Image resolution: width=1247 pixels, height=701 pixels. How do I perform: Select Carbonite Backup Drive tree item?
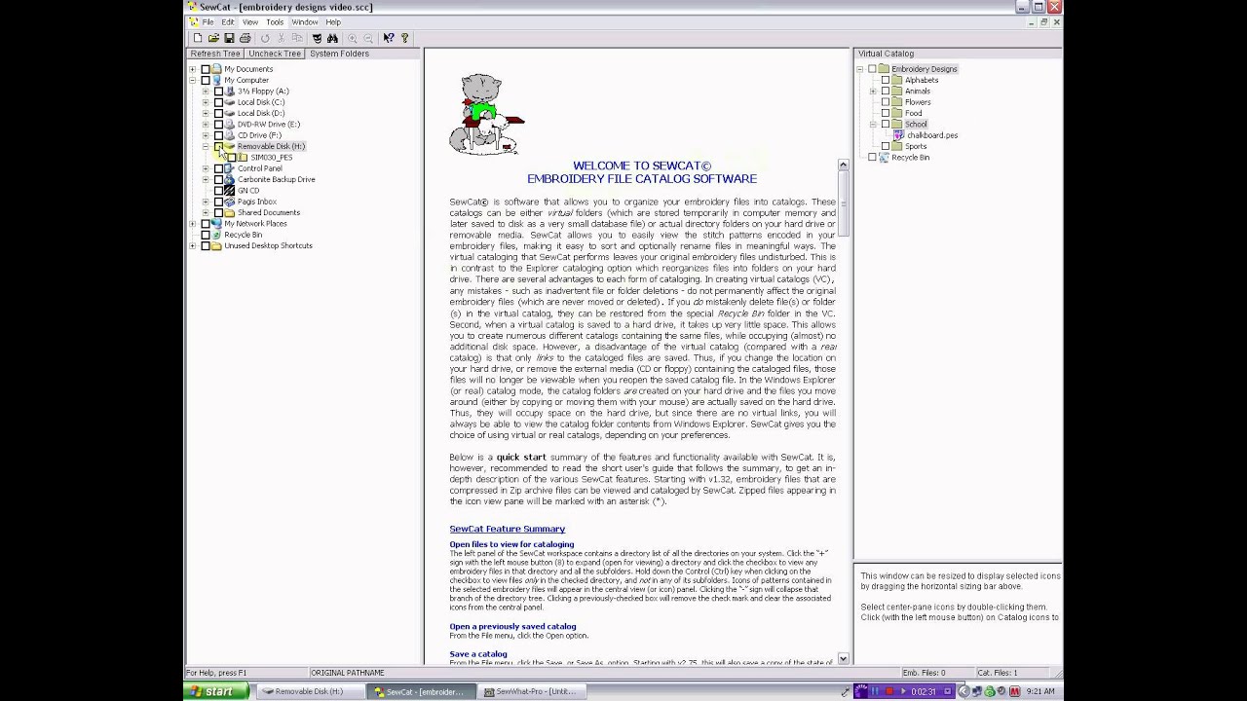[x=277, y=179]
